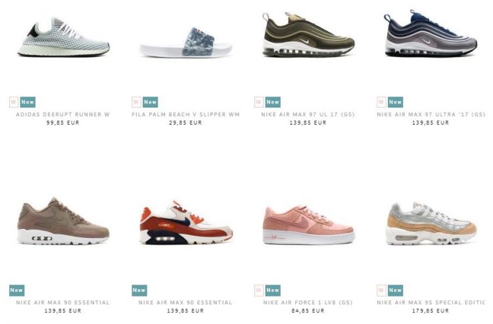Click the New badge under Fila Palm Beach slipper

point(150,102)
